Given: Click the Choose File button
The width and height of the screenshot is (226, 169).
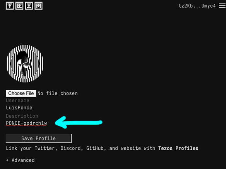Looking at the screenshot, I should click(x=21, y=93).
